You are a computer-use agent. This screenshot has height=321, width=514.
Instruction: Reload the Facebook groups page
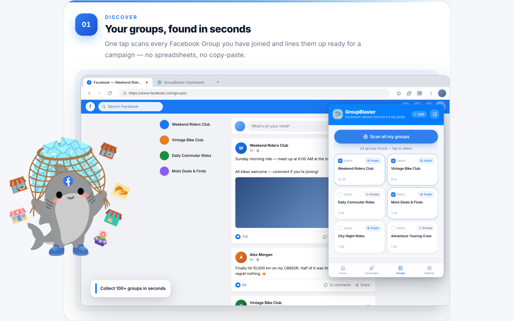point(110,93)
